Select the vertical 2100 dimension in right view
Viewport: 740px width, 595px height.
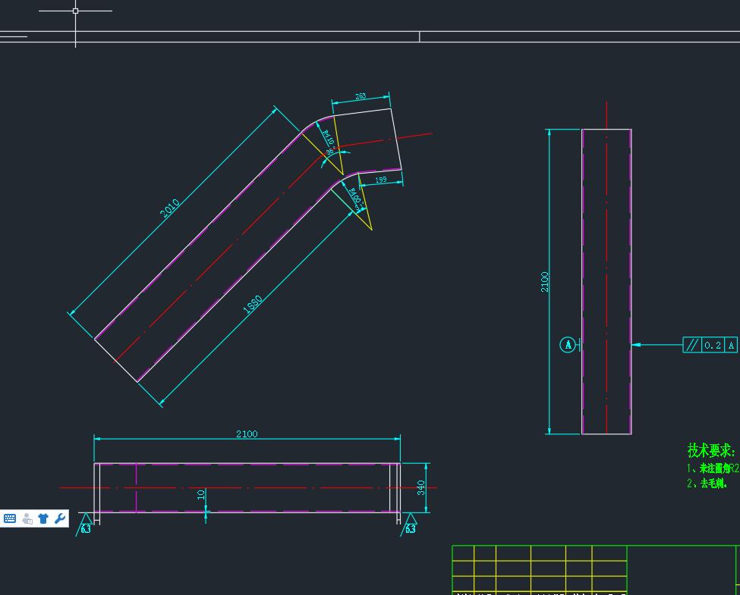tap(545, 282)
